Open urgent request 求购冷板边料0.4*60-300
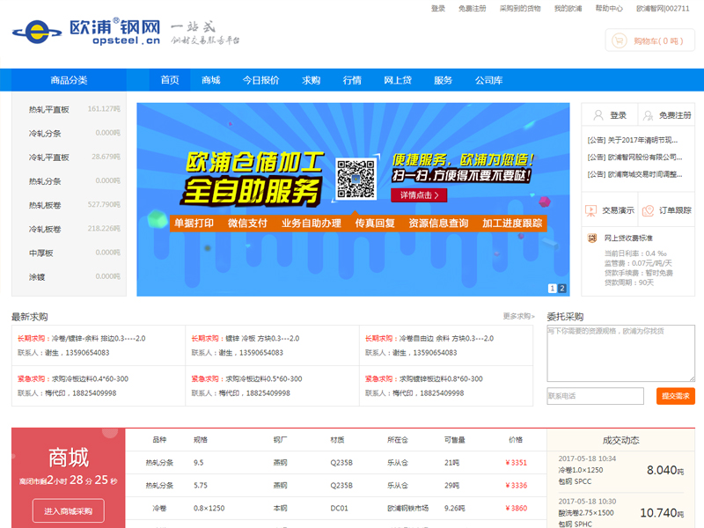Image resolution: width=704 pixels, height=528 pixels. coord(90,378)
